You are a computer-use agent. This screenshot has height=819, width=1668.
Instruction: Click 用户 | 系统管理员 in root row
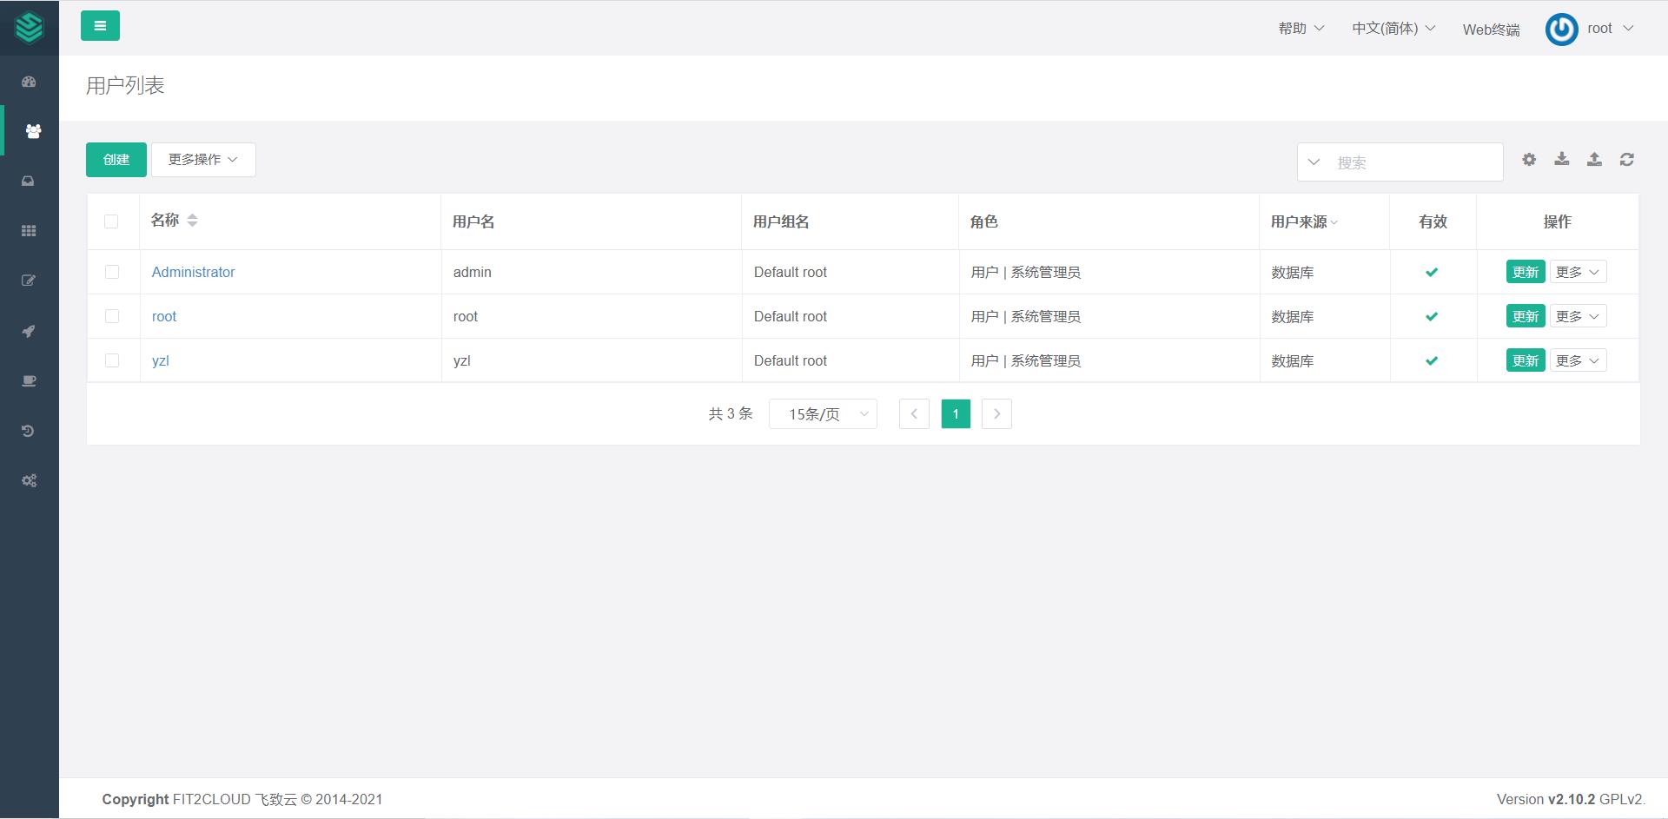pyautogui.click(x=1026, y=316)
